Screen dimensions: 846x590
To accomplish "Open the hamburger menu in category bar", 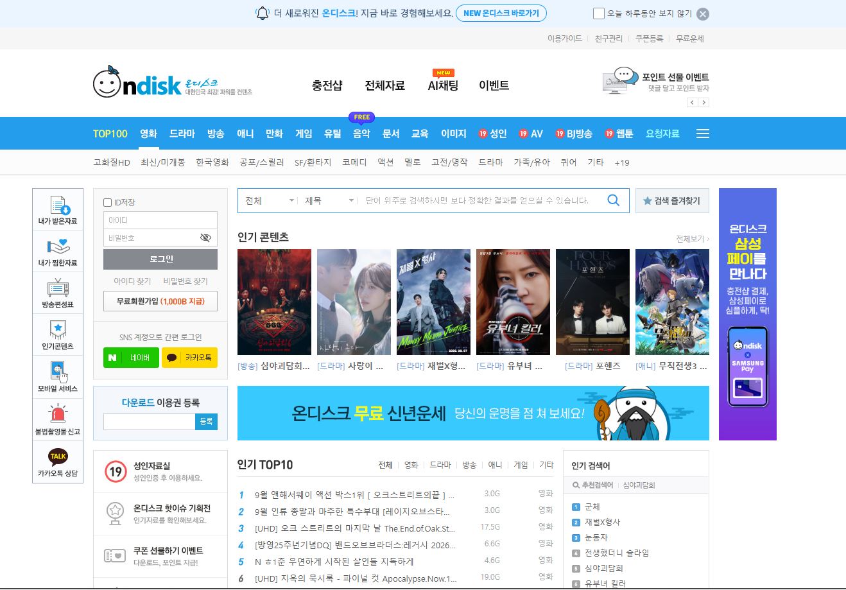I will (703, 134).
